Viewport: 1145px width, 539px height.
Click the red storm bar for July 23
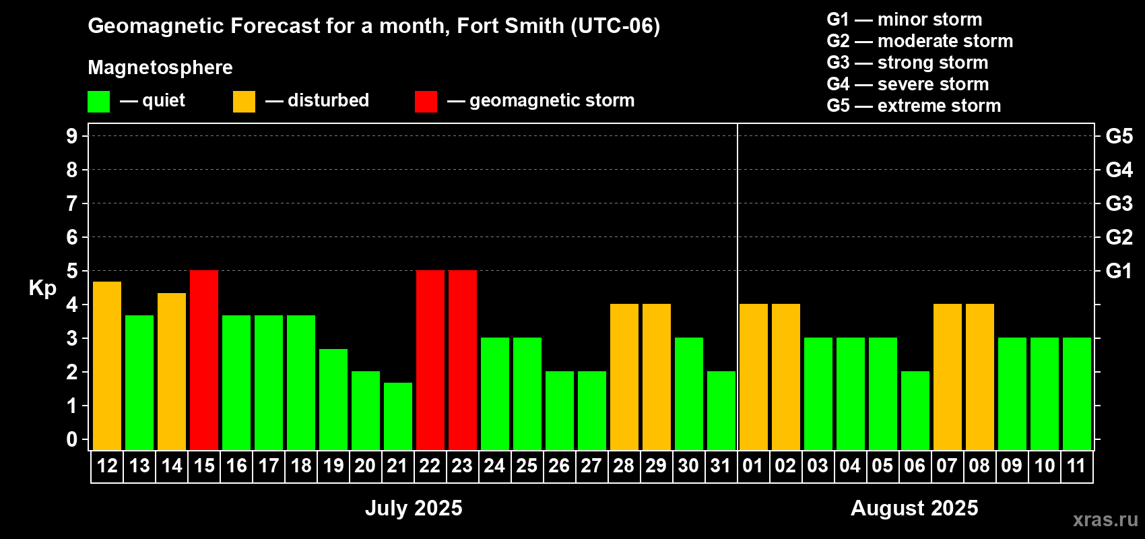click(463, 360)
